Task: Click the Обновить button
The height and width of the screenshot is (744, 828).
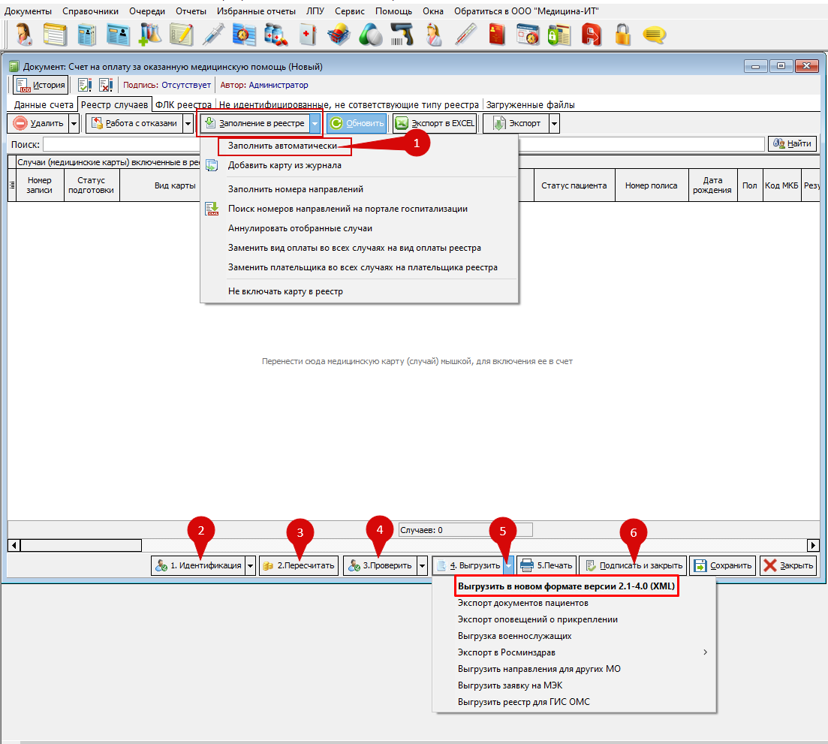Action: 357,124
